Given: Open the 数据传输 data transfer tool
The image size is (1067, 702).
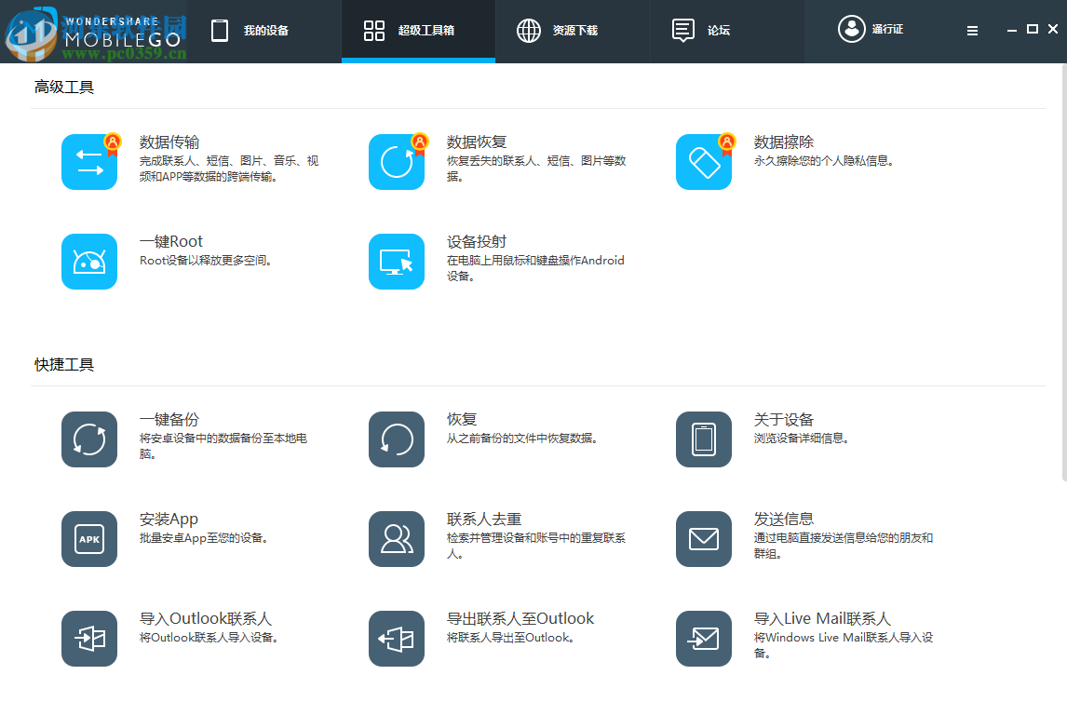Looking at the screenshot, I should [89, 162].
